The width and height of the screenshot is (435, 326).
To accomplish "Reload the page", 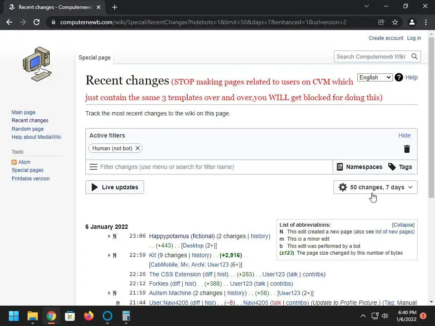I will (37, 22).
